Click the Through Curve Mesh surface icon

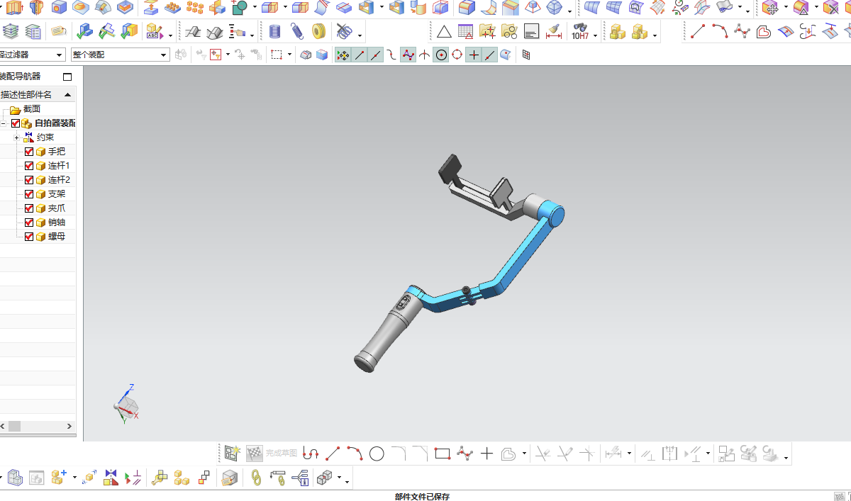tap(613, 8)
